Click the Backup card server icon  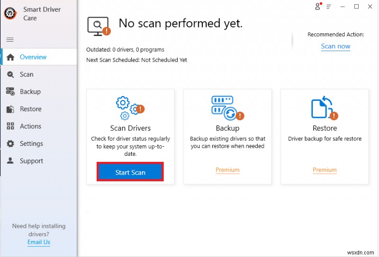point(226,107)
